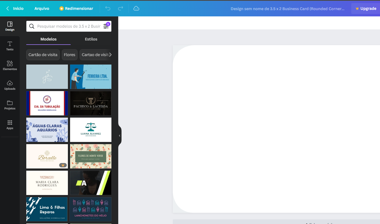The width and height of the screenshot is (380, 224).
Task: Select the Cartão de visita chip
Action: coord(43,55)
